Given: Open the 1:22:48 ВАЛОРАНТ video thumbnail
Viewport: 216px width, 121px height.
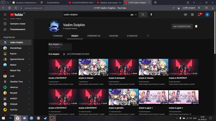Looking at the screenshot, I should tap(63, 67).
